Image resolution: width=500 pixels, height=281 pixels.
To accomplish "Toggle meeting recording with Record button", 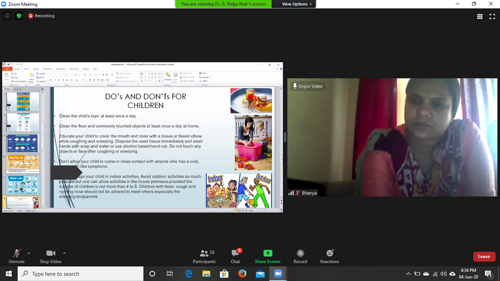I will point(300,256).
